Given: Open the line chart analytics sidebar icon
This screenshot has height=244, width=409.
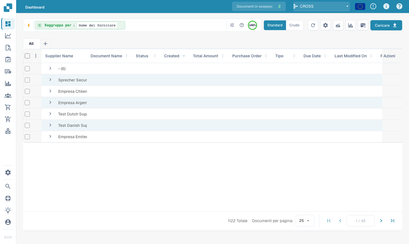Looking at the screenshot, I should 8,36.
